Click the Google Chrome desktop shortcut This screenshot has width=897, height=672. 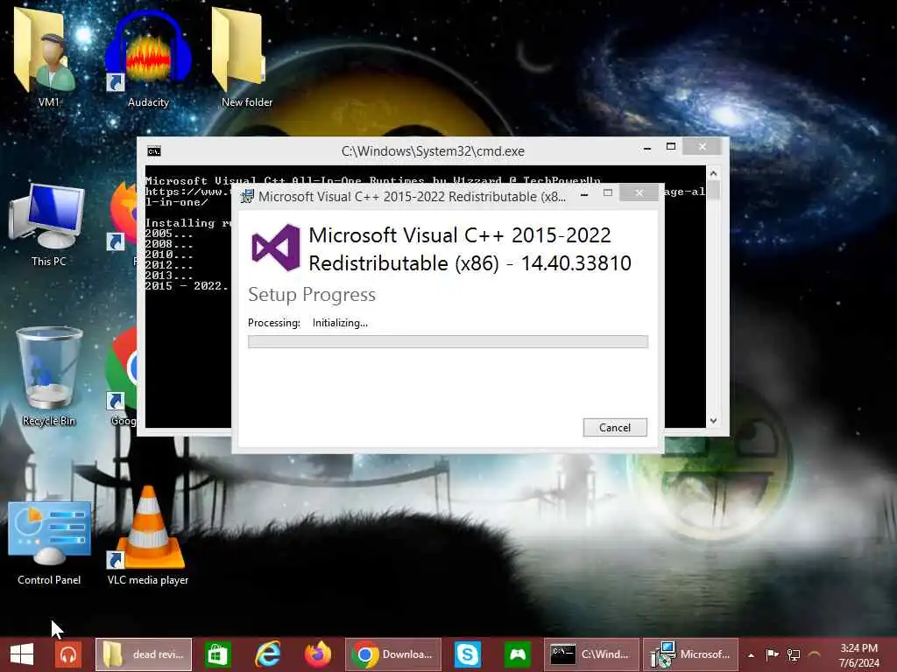[123, 377]
